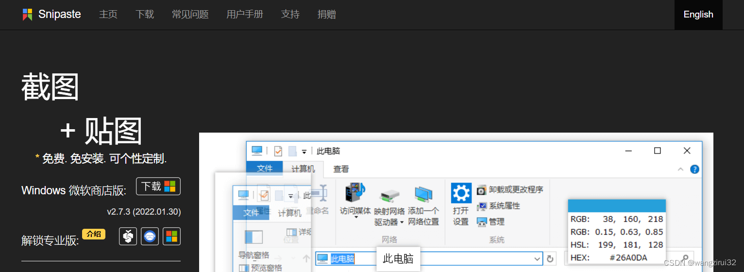Click the new folder icon in main title bar
The height and width of the screenshot is (272, 744).
tap(292, 151)
